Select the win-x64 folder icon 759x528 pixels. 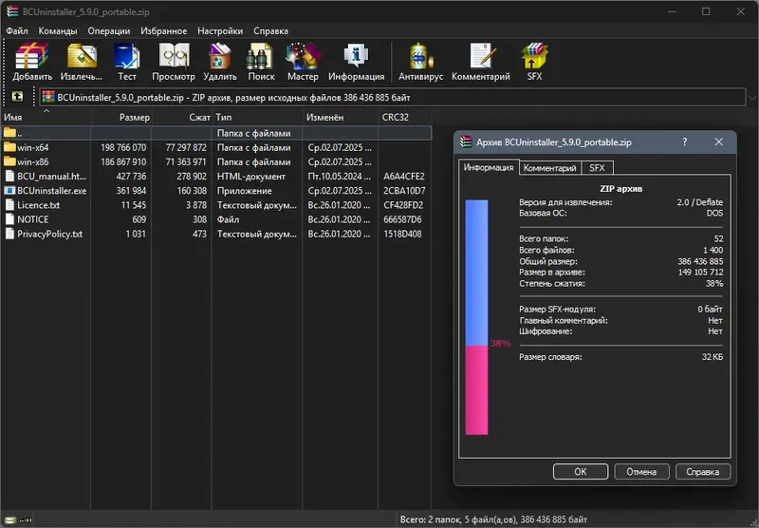(9, 147)
